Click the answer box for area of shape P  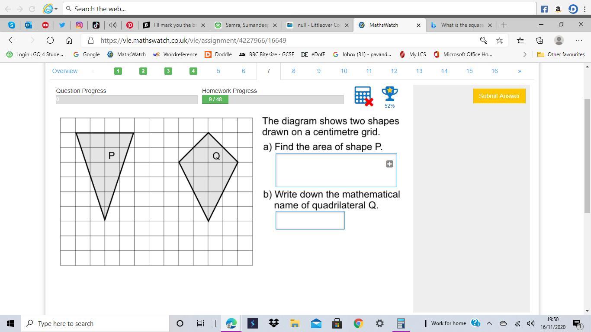point(336,170)
